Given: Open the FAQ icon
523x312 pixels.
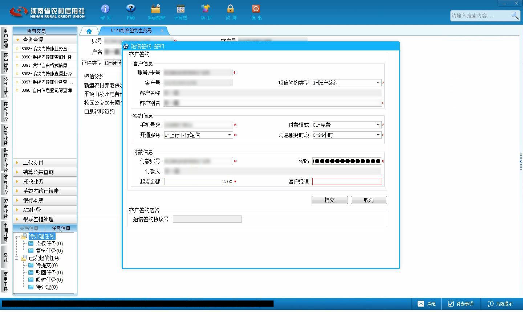Looking at the screenshot, I should [131, 12].
